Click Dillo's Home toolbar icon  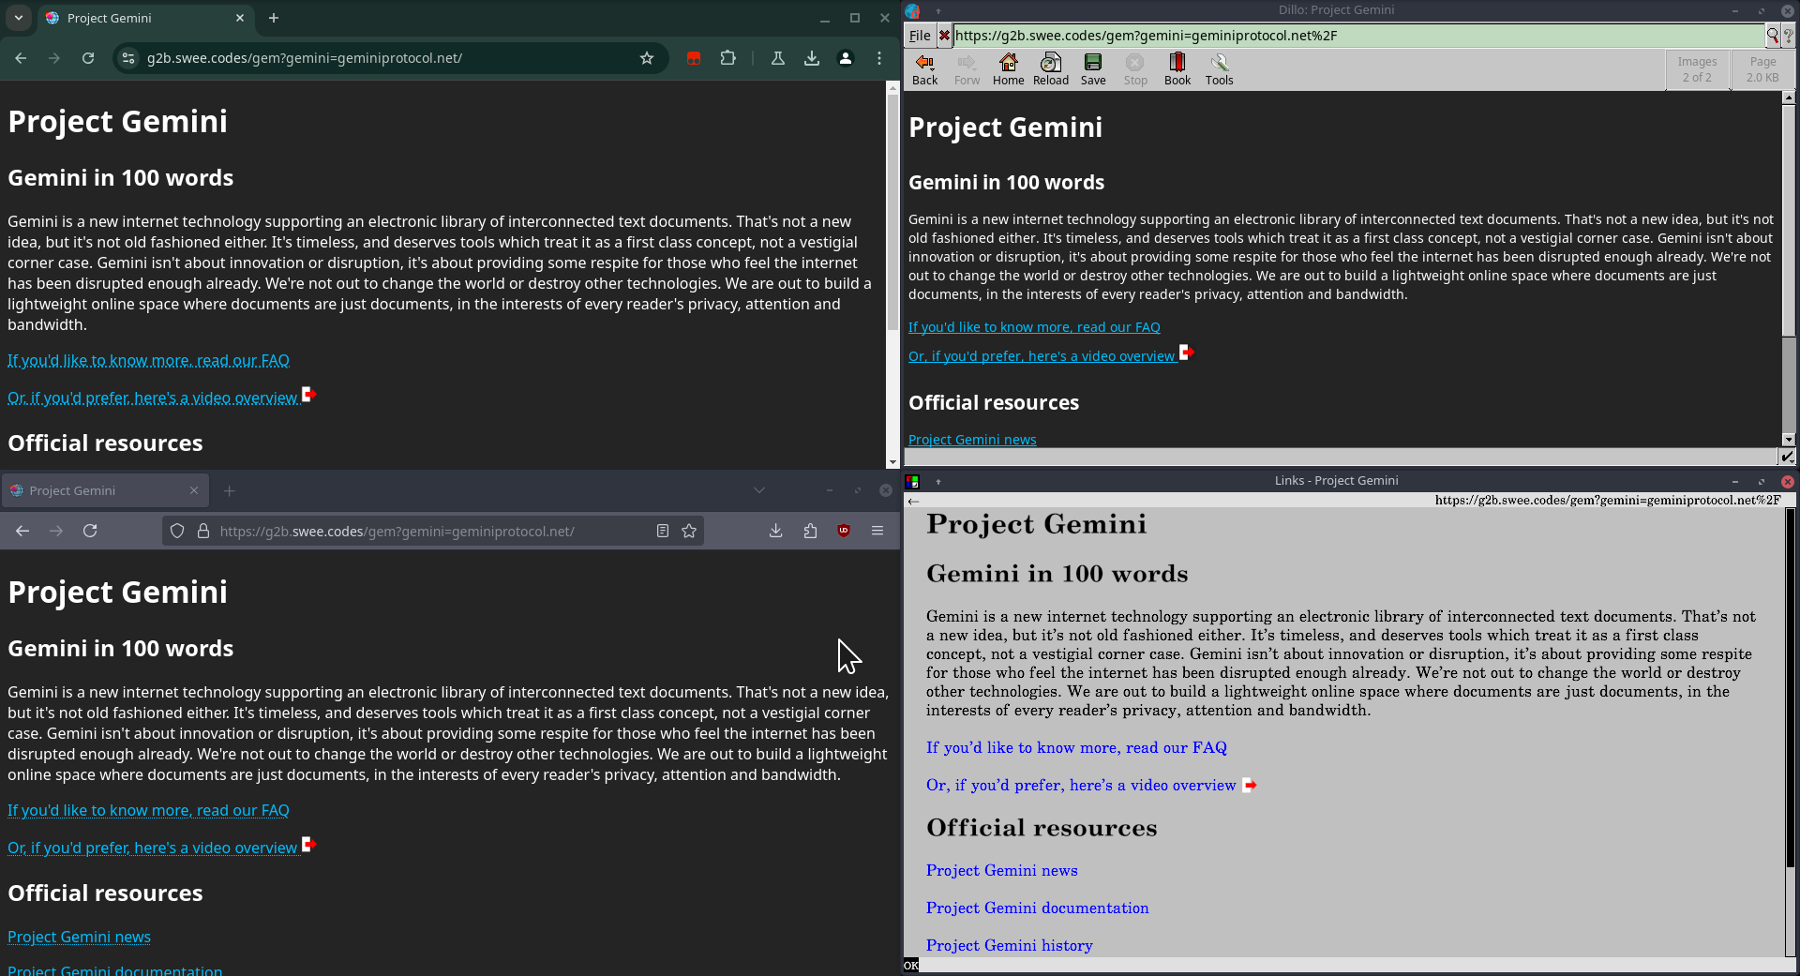pos(1008,68)
